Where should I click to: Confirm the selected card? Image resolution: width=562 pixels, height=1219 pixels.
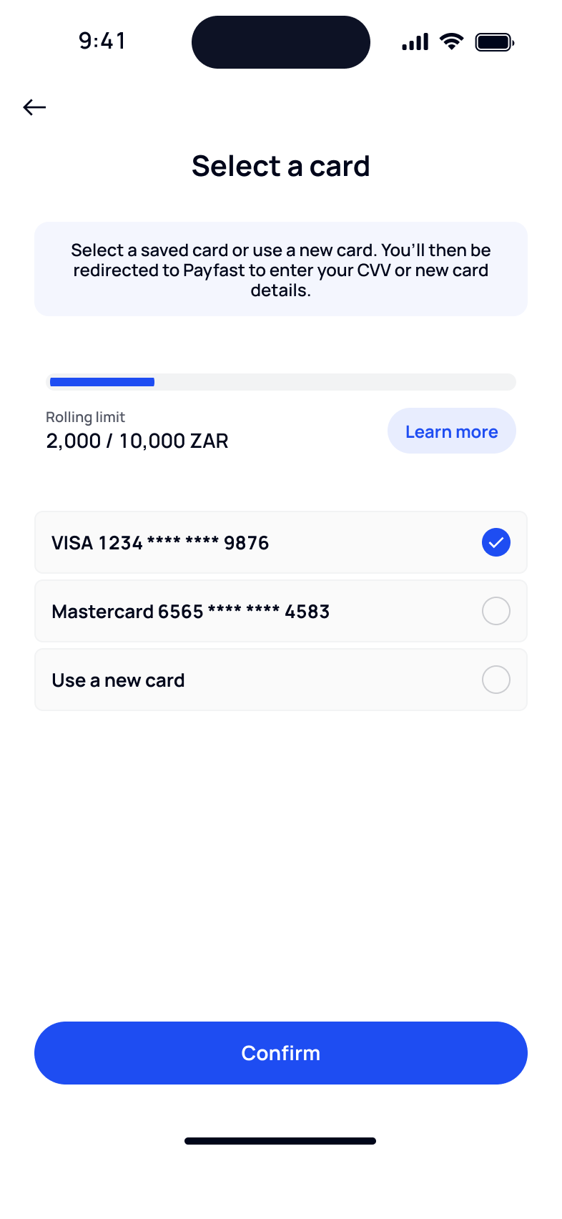280,1052
